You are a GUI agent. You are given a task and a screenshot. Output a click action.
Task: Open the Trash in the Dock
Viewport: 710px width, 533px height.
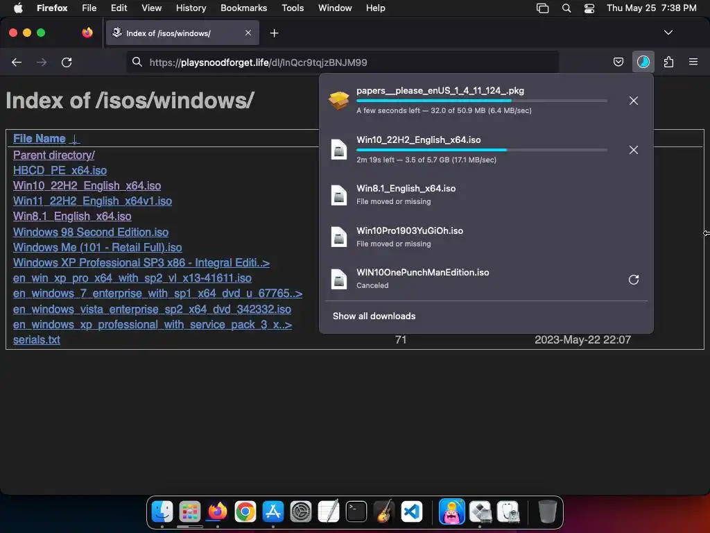[x=547, y=511]
